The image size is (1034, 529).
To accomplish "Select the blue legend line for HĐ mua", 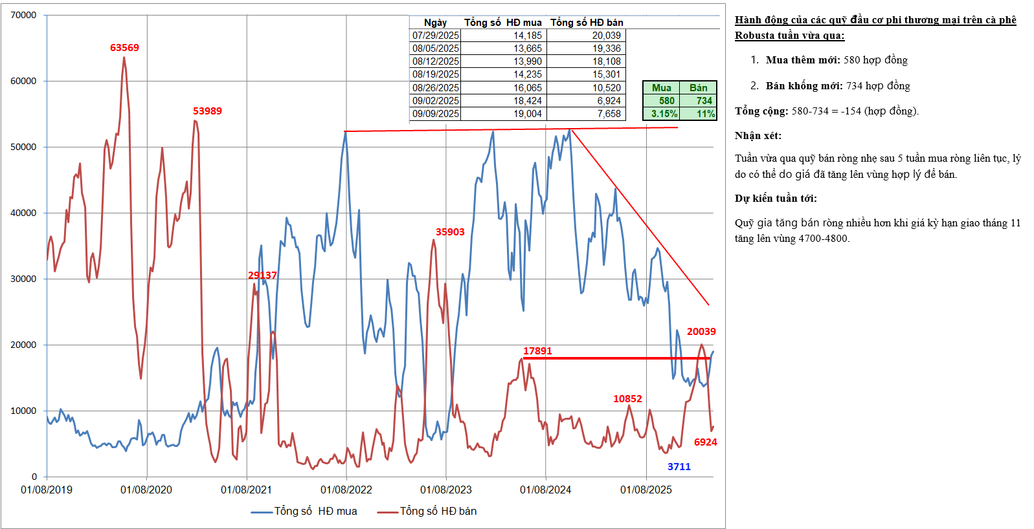I will tap(262, 512).
